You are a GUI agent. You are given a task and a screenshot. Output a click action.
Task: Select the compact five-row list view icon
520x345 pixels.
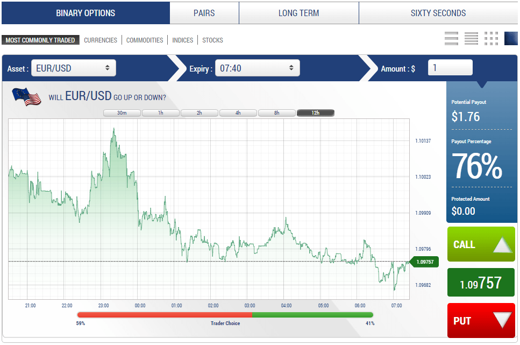(471, 38)
